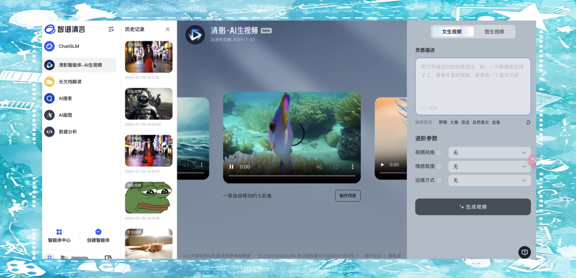The height and width of the screenshot is (278, 576).
Task: Open history video dated 2024-07-26 14:17:16
Action: 149,57
